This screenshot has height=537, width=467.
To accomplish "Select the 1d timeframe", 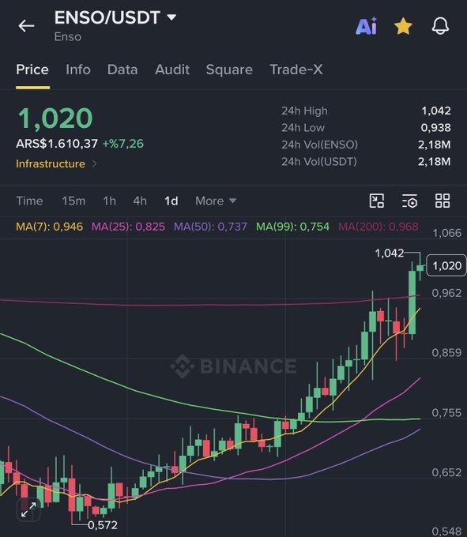I will [x=171, y=201].
